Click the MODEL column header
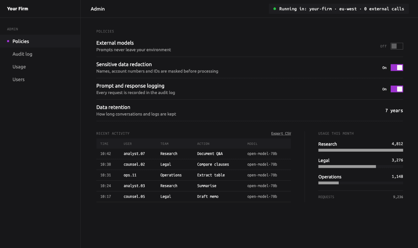The height and width of the screenshot is (248, 418). (x=252, y=144)
